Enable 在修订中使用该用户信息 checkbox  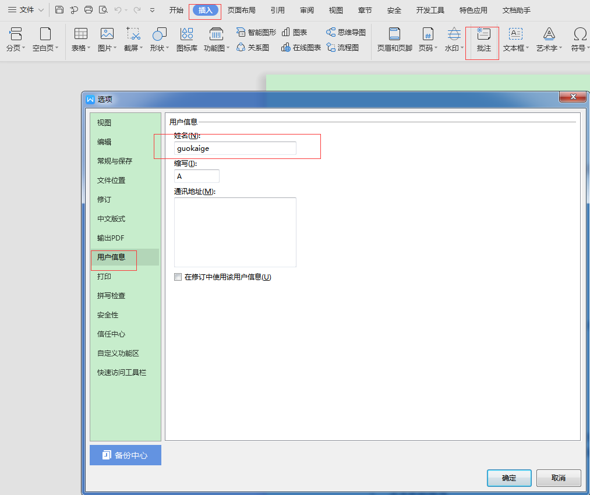(178, 277)
